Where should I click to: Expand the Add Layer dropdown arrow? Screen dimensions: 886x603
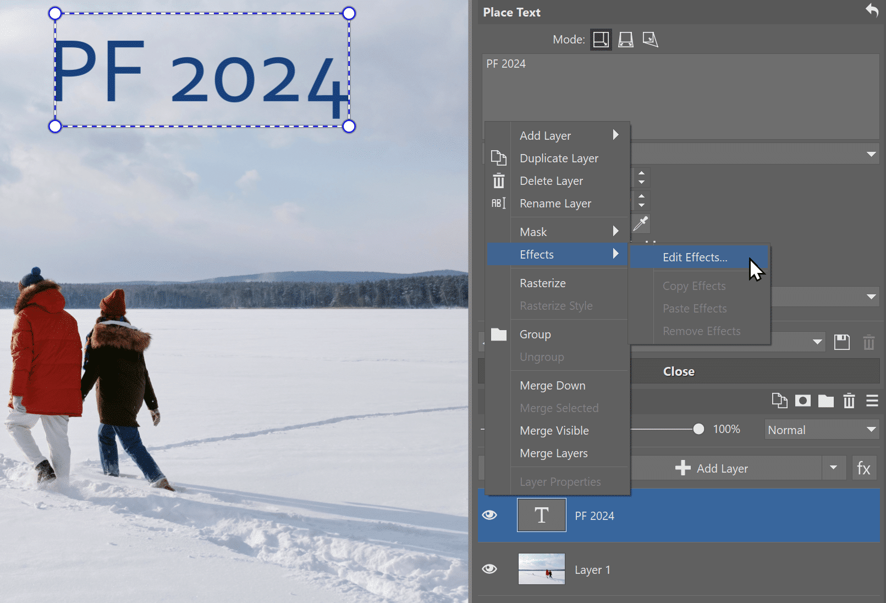tap(833, 468)
